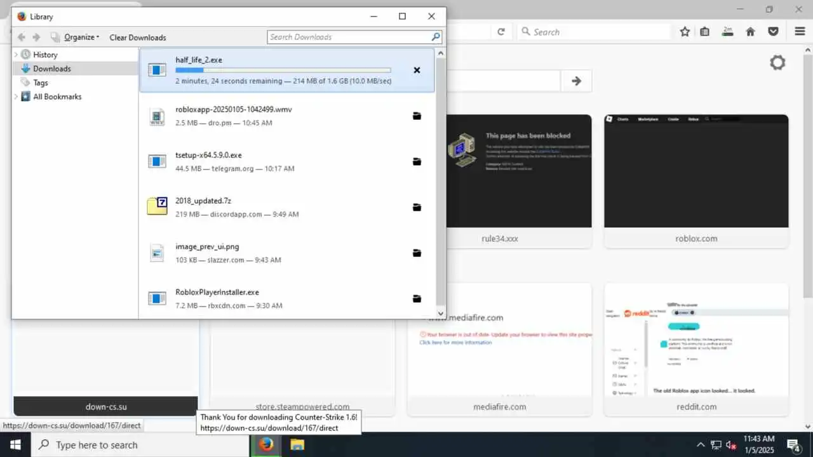Select the image_prev_ui.png file name
Viewport: 813px width, 457px height.
(x=207, y=246)
